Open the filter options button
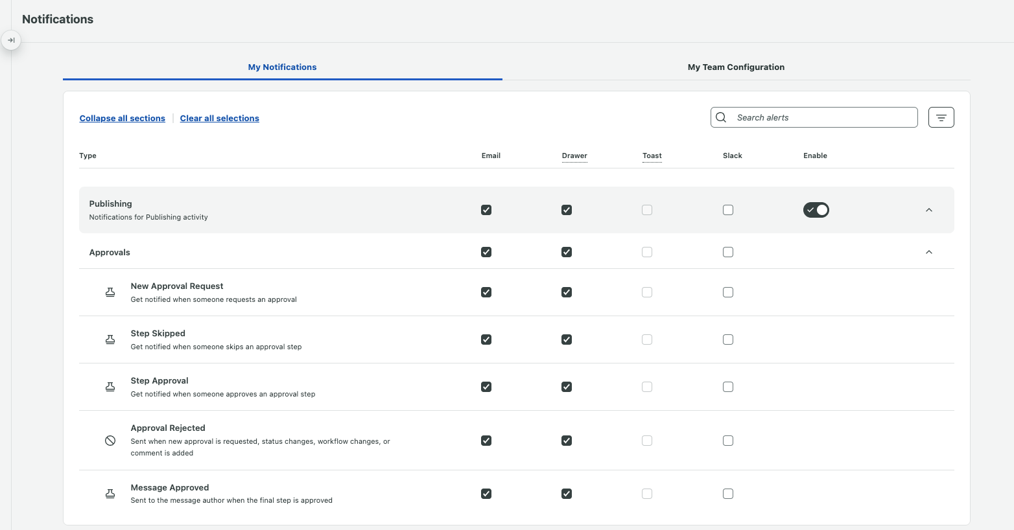 (941, 117)
